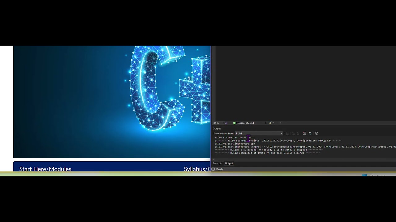396x222 pixels.
Task: Click the code health indicator icon beside zoom
Action: [226, 123]
